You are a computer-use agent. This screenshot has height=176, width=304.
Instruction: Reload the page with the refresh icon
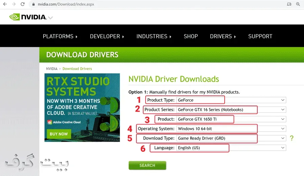23,4
